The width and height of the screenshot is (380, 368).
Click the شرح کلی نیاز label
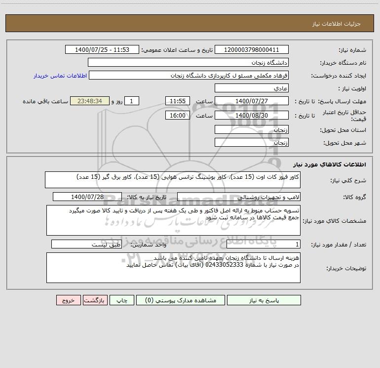tap(348, 180)
